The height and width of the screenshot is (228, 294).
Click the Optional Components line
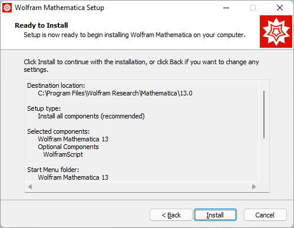[x=68, y=147]
